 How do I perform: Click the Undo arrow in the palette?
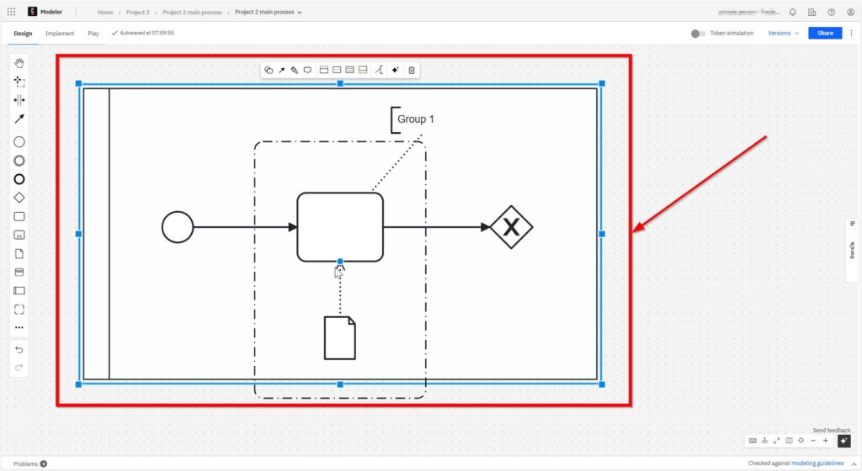19,349
